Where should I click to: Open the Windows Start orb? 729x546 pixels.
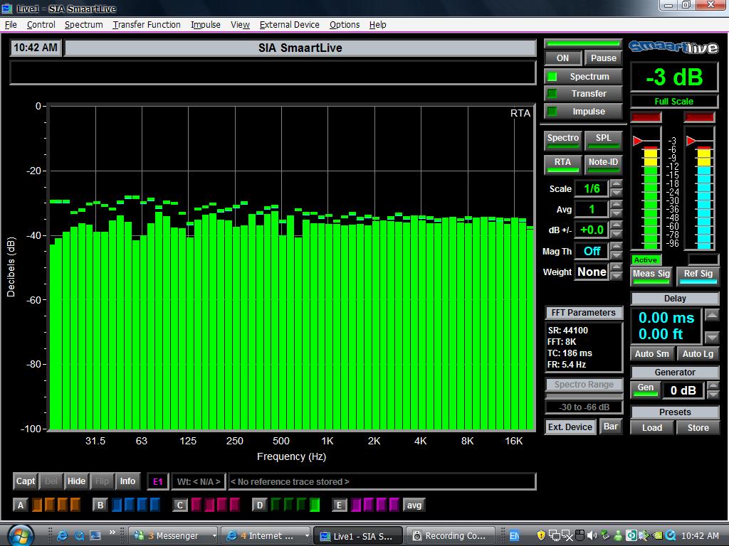click(x=21, y=536)
